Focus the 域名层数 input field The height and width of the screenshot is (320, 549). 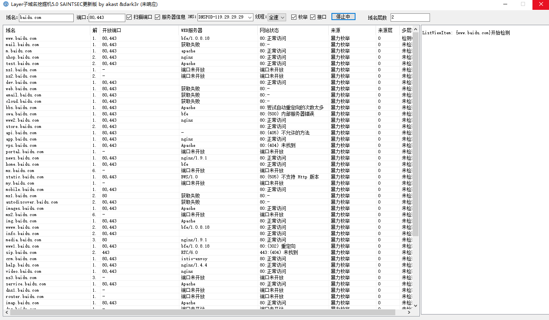[410, 18]
